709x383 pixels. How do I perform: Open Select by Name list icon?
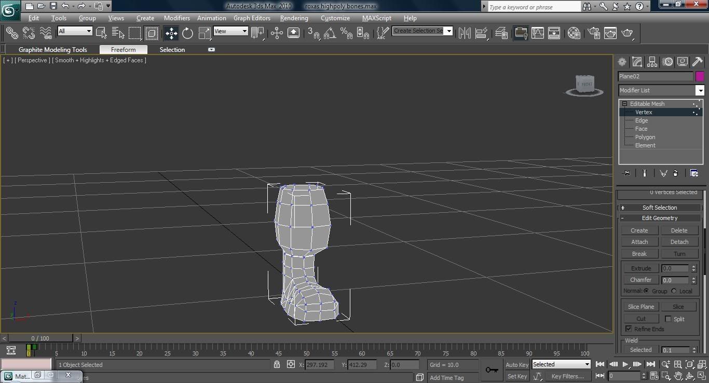118,33
